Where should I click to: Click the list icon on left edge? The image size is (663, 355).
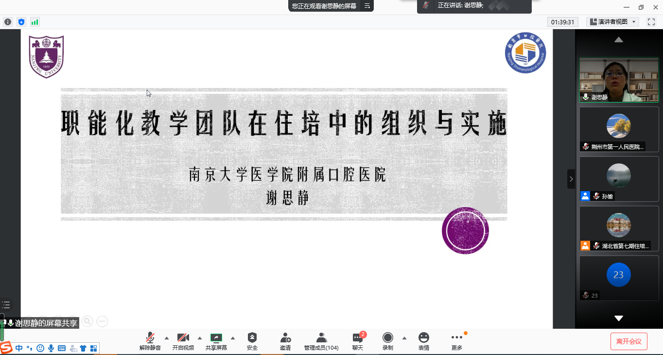click(x=6, y=305)
